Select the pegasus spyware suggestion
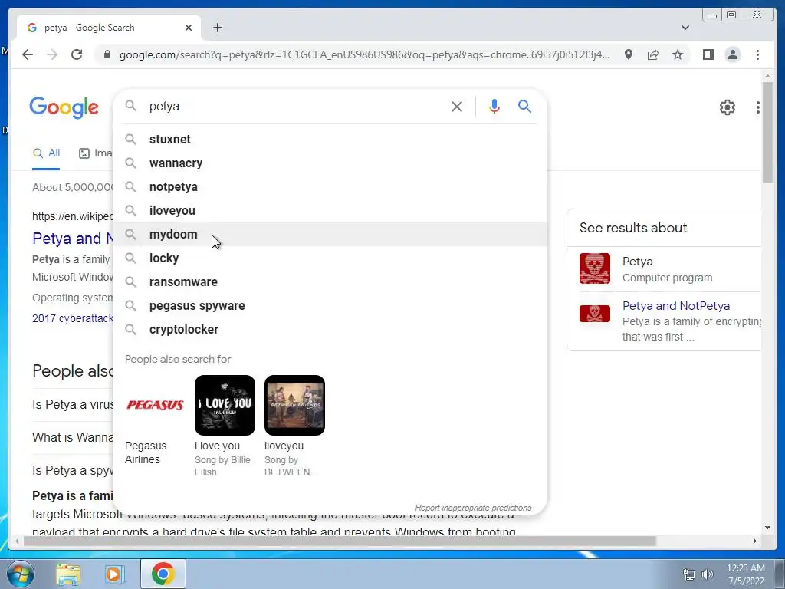Screen dimensions: 785x589 coord(330,306)
